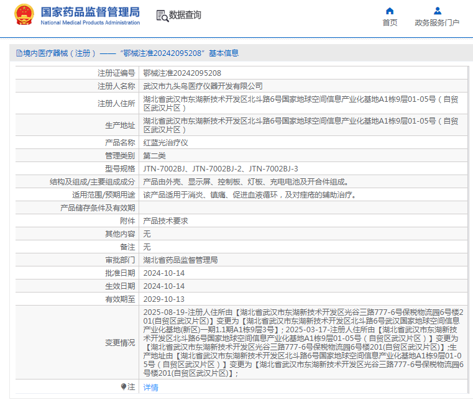Open 政务服务门户 portal menu item
Screen dimensions: 473x400
coord(437,23)
